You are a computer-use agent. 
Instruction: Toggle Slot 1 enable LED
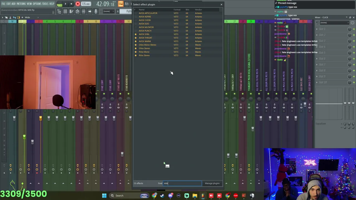(353, 29)
